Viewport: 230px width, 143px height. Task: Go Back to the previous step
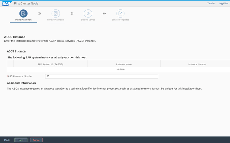point(7,140)
